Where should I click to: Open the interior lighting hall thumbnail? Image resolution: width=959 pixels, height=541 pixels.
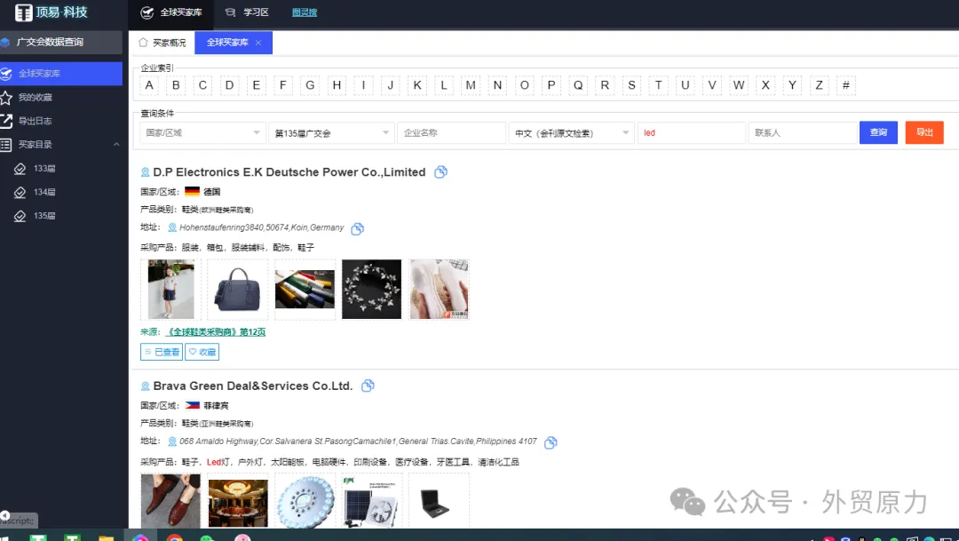point(237,501)
